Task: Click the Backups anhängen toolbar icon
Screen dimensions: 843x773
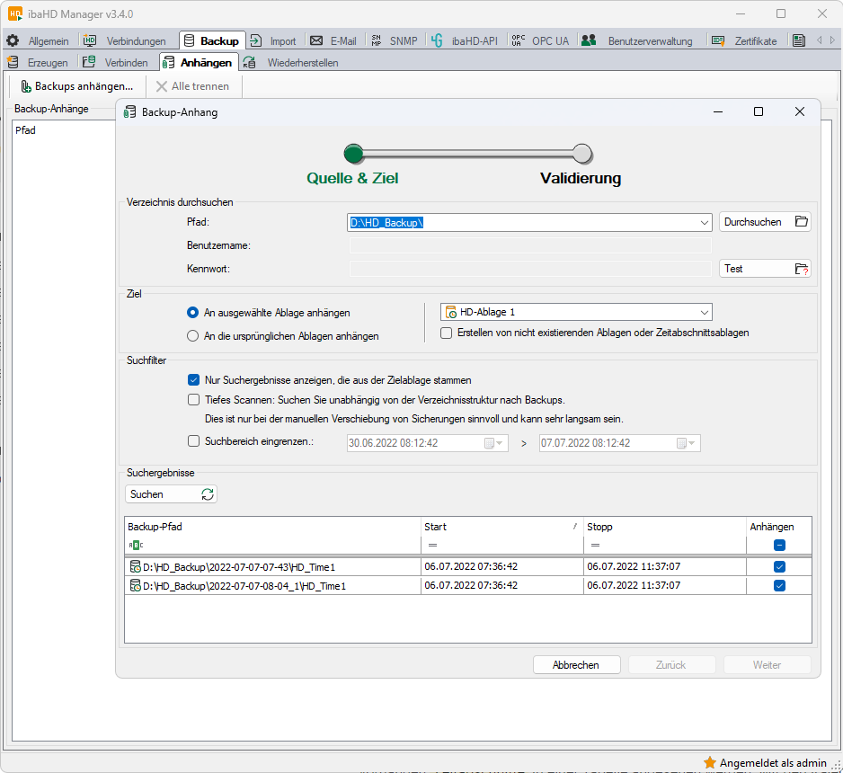Action: click(x=26, y=86)
